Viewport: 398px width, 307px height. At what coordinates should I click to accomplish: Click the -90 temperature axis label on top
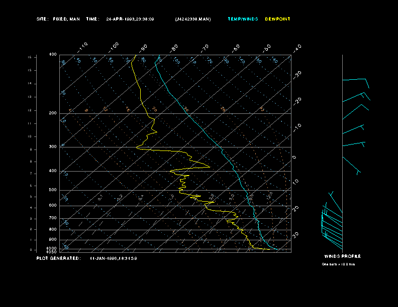(x=144, y=48)
